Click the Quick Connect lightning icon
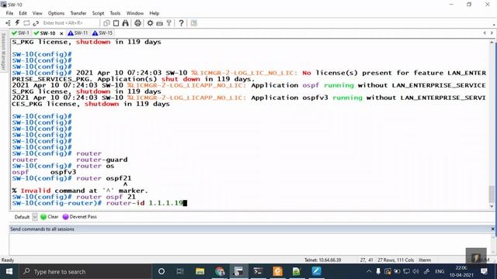Image resolution: width=497 pixels, height=279 pixels. 17,23
